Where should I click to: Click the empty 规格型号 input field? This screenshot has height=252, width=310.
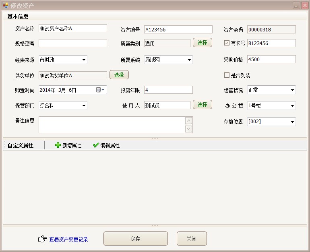pyautogui.click(x=73, y=43)
